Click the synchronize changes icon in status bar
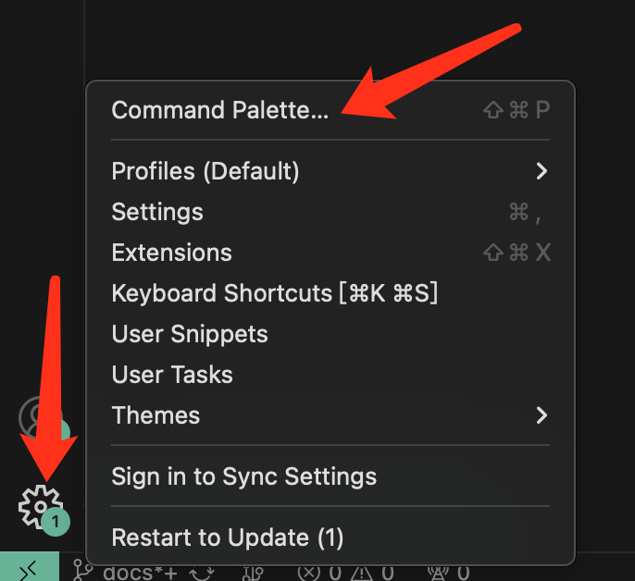The width and height of the screenshot is (635, 581). pyautogui.click(x=202, y=574)
